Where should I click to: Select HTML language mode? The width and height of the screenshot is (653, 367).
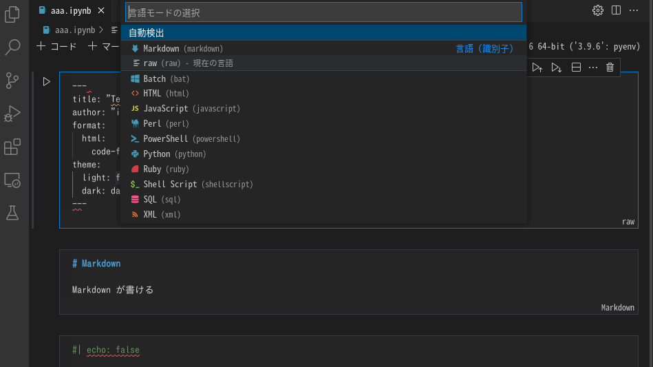(323, 94)
